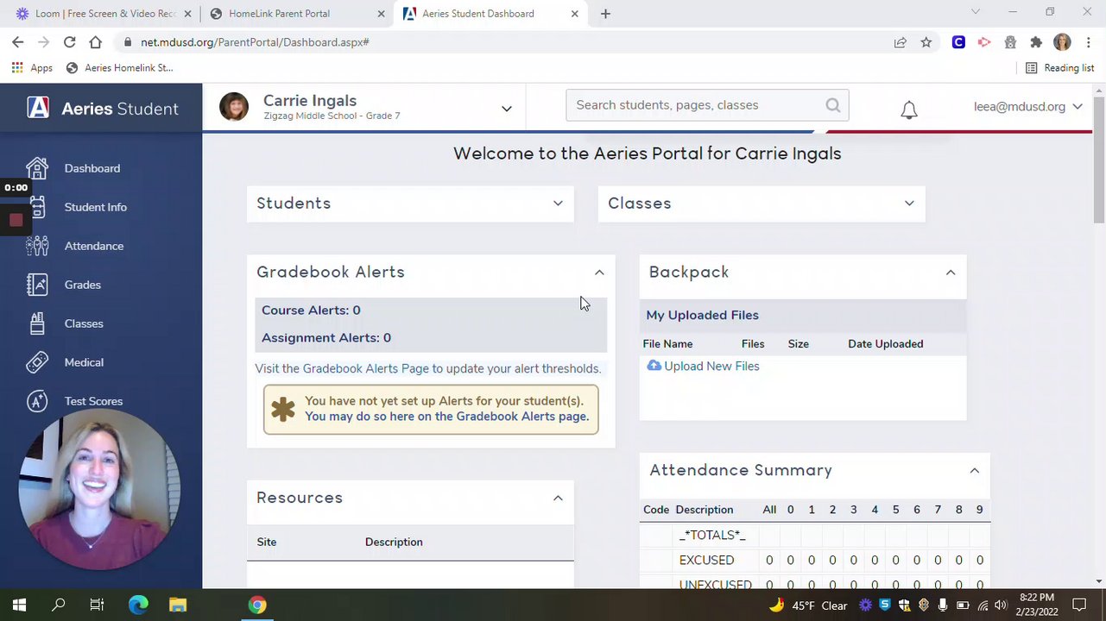Screen dimensions: 1106x621
Task: Open the Dashboard sidebar icon
Action: click(37, 168)
